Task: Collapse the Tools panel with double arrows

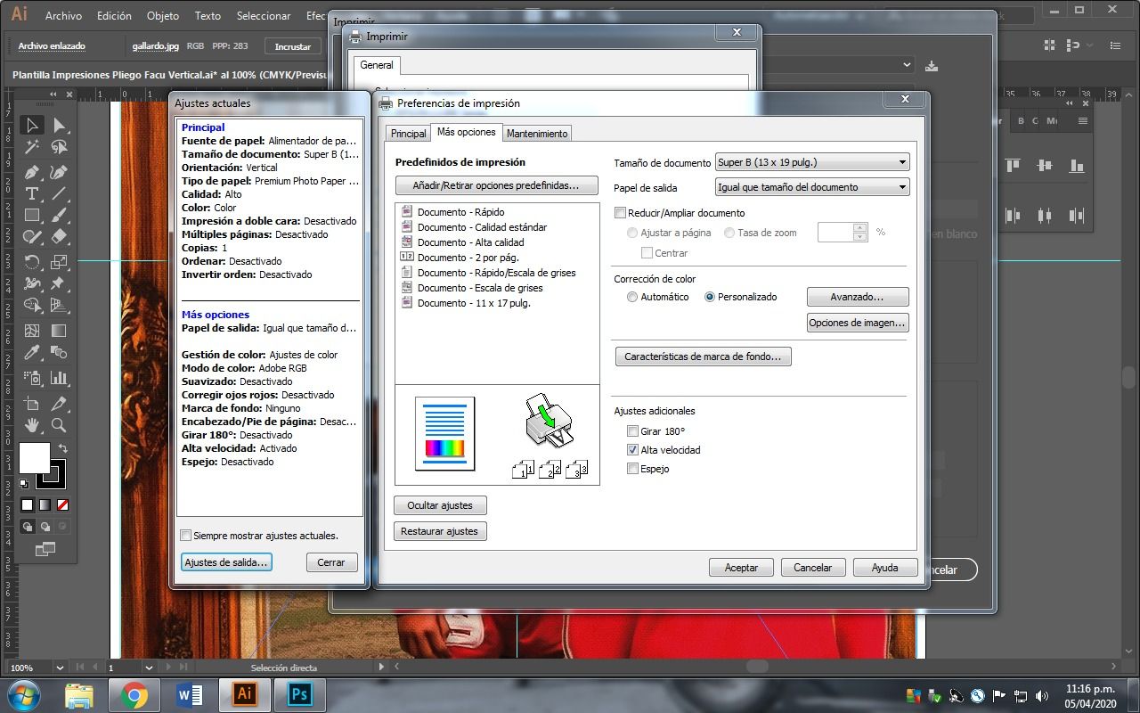Action: [53, 94]
